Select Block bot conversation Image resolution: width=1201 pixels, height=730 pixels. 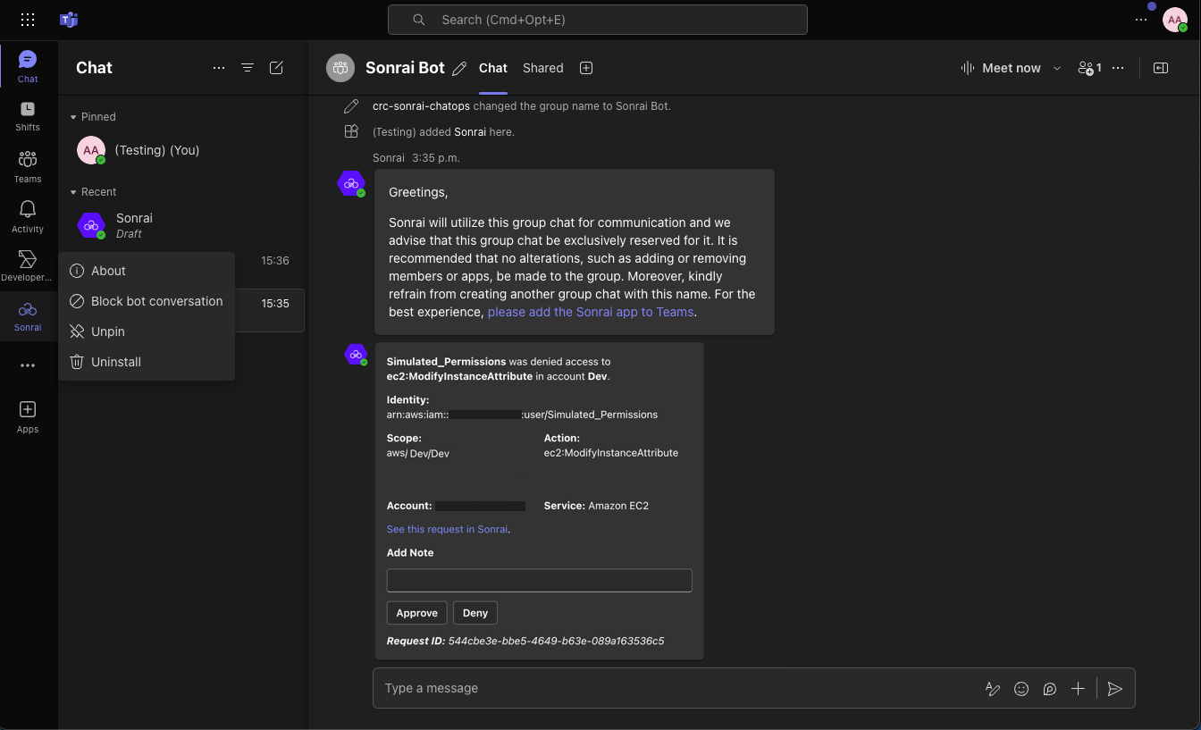point(147,301)
